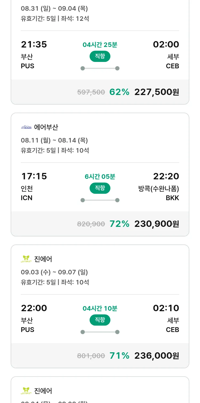This screenshot has width=200, height=403.
Task: Tap the 08.11 (월) ~ 08.14 (목) date range
Action: (x=54, y=140)
